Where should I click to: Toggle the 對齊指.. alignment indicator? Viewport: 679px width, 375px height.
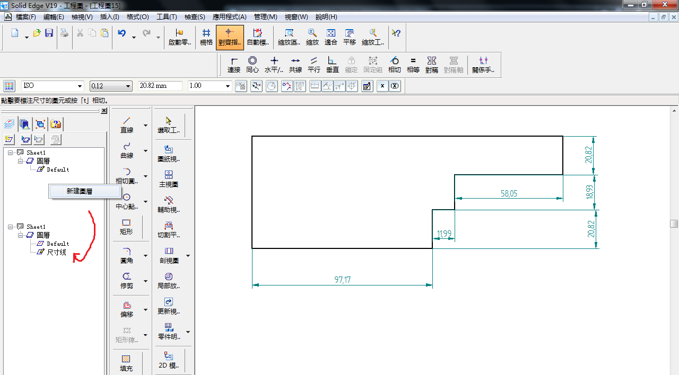pyautogui.click(x=230, y=37)
